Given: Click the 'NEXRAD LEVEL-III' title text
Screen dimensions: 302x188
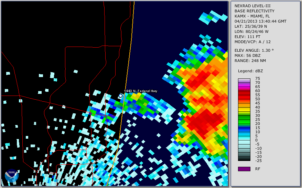Looking at the screenshot, I should click(252, 6).
